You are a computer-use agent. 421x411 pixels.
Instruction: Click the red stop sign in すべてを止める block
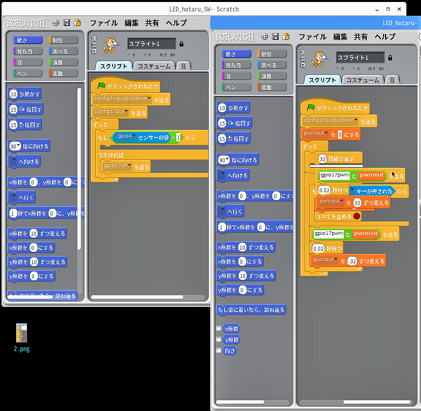[357, 216]
